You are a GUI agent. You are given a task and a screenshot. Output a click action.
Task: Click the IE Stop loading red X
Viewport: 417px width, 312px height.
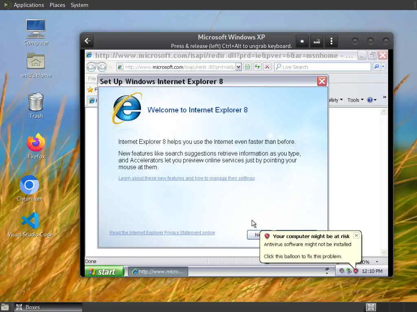click(x=267, y=67)
